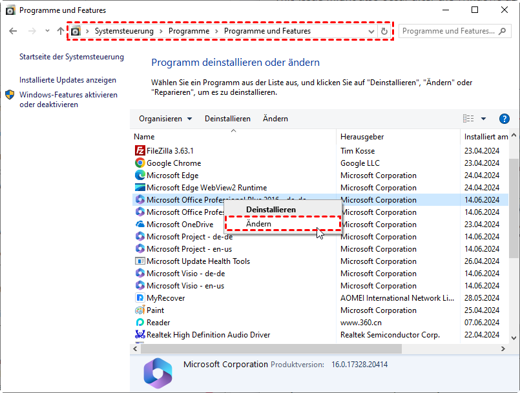520x393 pixels.
Task: Click the scroll left arrow of list
Action: tap(135, 348)
